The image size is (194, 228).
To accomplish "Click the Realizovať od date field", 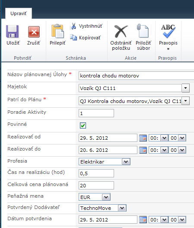I will [108, 138].
